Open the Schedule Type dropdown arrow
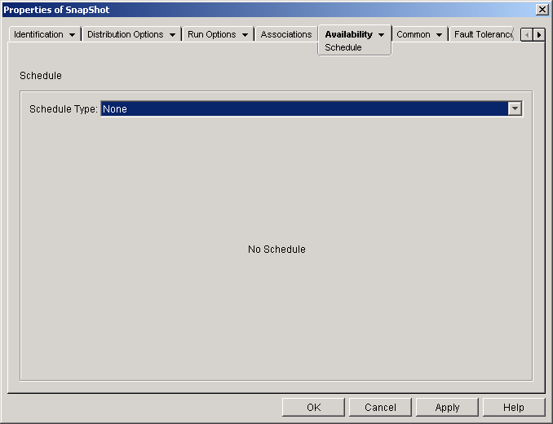 pos(515,108)
